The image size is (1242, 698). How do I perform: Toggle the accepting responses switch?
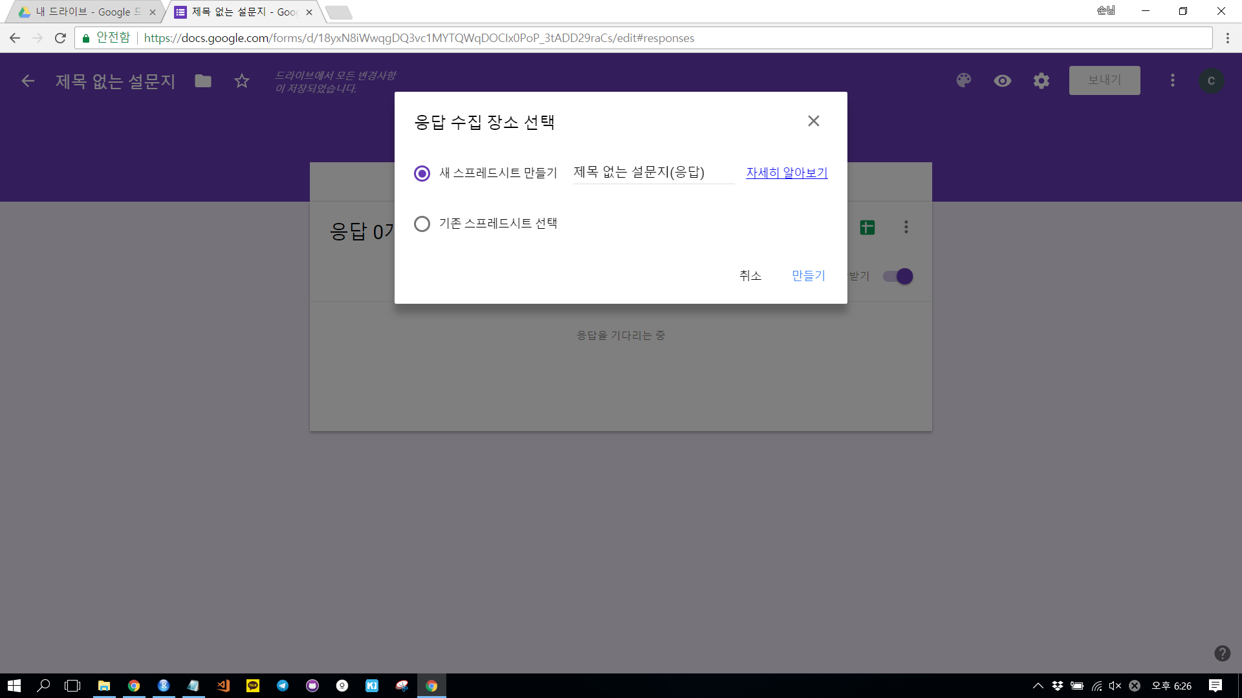[899, 277]
